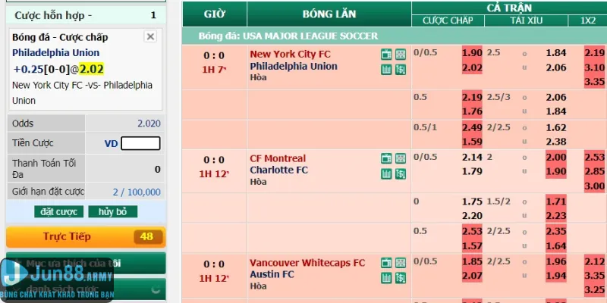607x303 pixels.
Task: Select the Vancouver Whitecaps FC team link
Action: pos(307,263)
